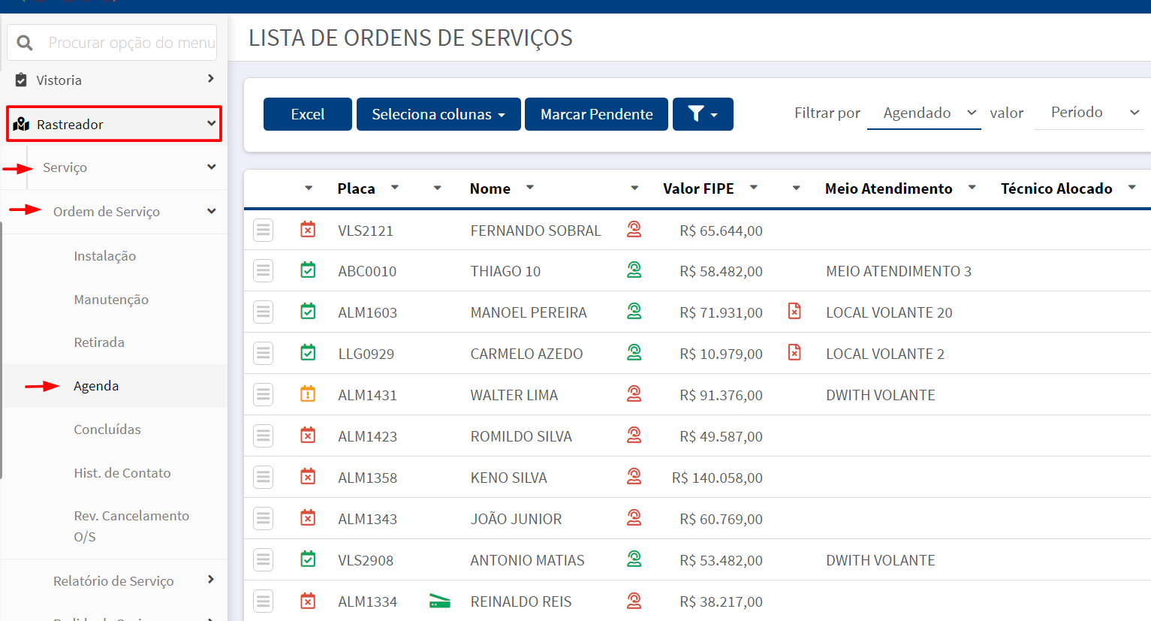Viewport: 1151px width, 621px height.
Task: Click orange calendar alert icon for ALM1431
Action: tap(308, 394)
